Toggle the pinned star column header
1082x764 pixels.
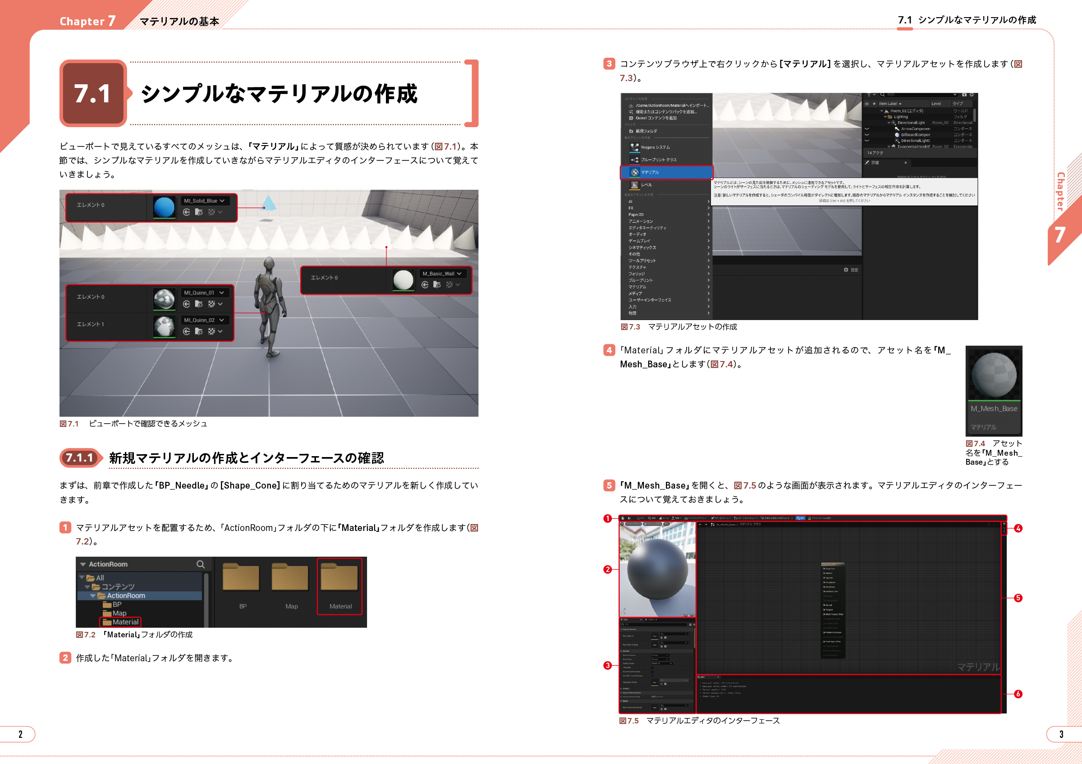pyautogui.click(x=874, y=104)
